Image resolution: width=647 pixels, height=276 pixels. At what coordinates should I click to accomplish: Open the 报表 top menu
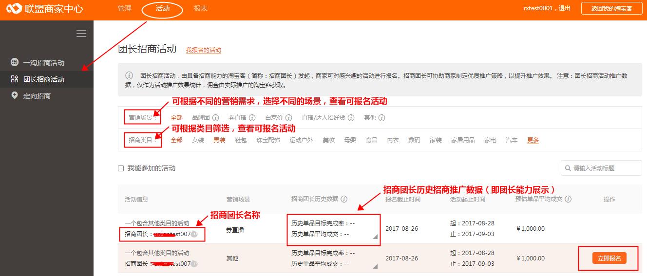pyautogui.click(x=200, y=9)
